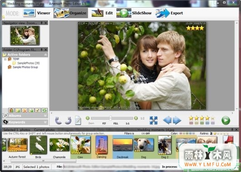Screen dimensions: 241x172
Task: Start playback with the green play button
Action: [x=226, y=120]
